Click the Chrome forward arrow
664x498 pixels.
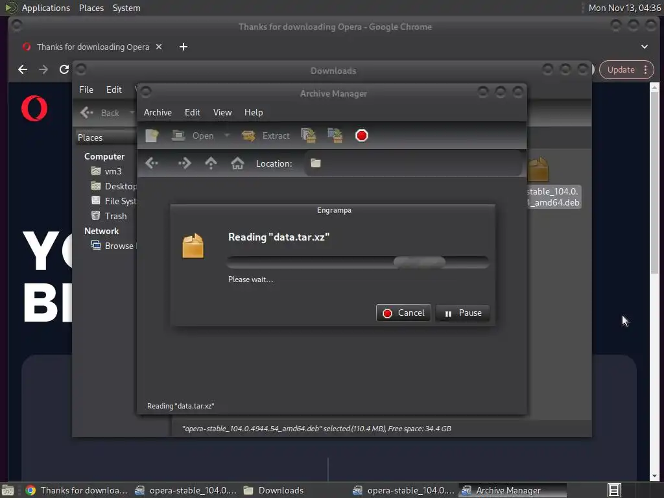pos(43,69)
